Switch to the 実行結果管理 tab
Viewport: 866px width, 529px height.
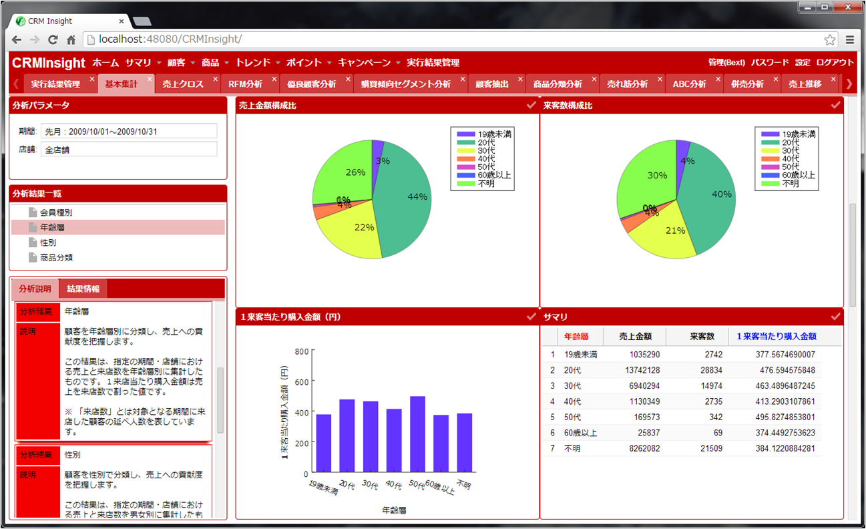(55, 84)
